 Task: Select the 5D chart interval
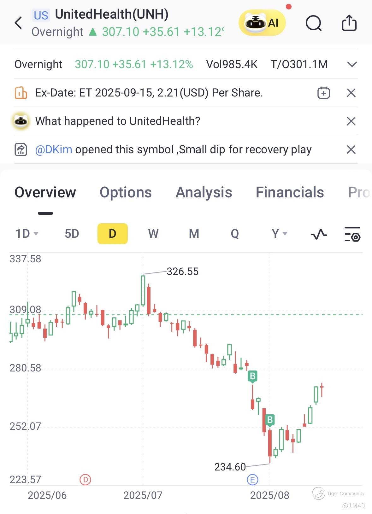(72, 234)
